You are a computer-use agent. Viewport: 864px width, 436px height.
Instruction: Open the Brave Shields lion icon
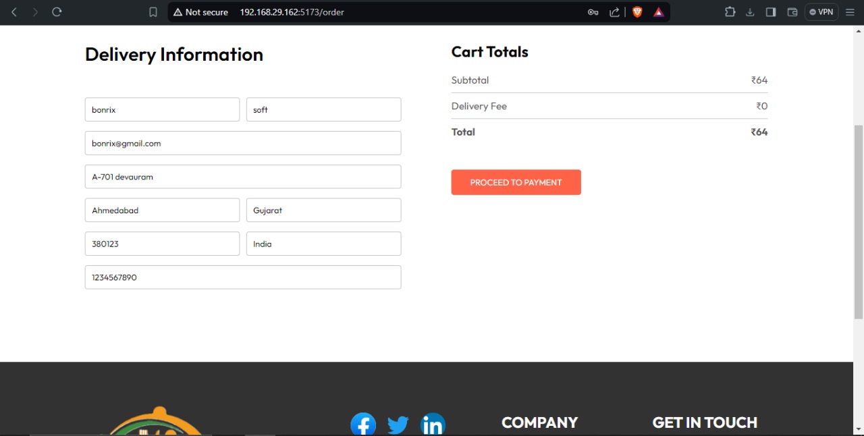tap(637, 12)
